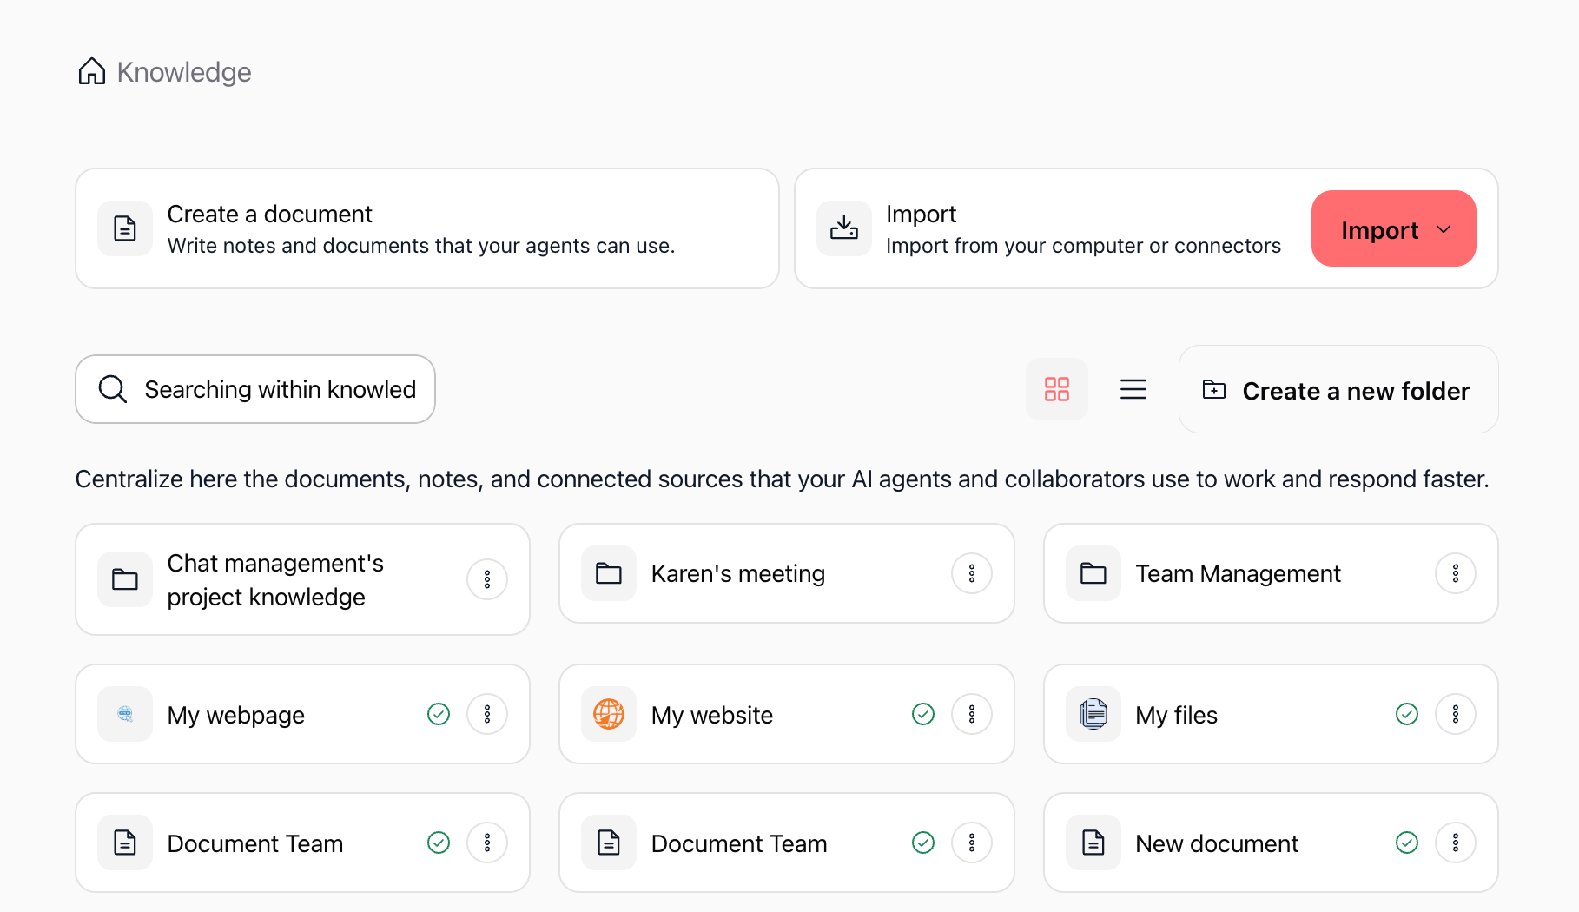The height and width of the screenshot is (912, 1579).
Task: Click the Knowledge breadcrumb title
Action: tap(184, 72)
